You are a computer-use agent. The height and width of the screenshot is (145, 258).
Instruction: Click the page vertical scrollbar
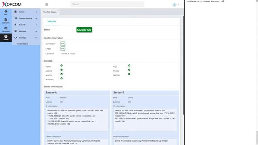click(x=183, y=65)
